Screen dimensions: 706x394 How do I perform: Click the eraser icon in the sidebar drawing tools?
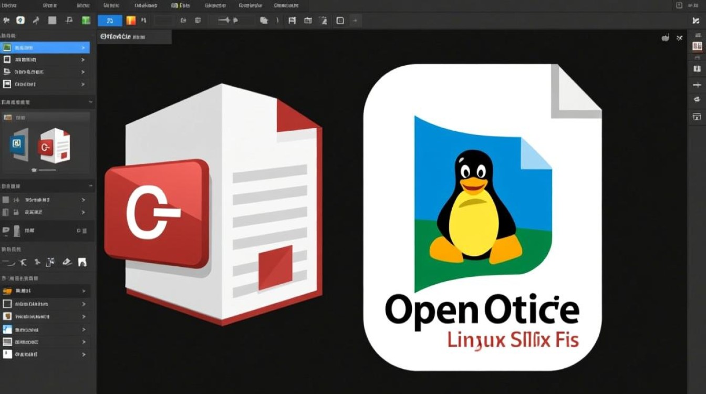(x=67, y=262)
